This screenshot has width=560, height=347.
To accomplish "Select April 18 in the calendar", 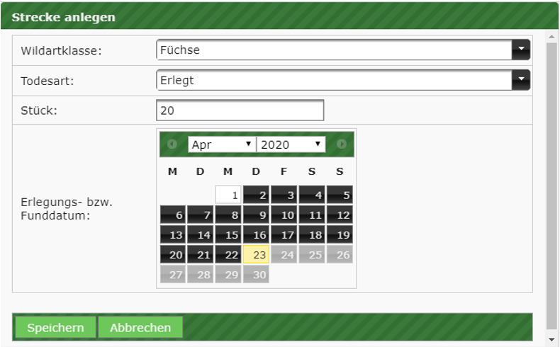I will tap(312, 235).
